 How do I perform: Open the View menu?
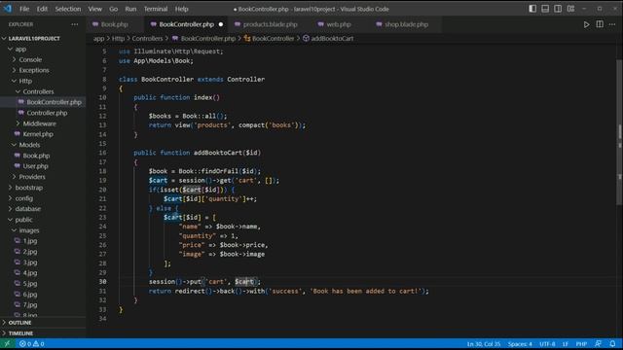click(x=95, y=9)
